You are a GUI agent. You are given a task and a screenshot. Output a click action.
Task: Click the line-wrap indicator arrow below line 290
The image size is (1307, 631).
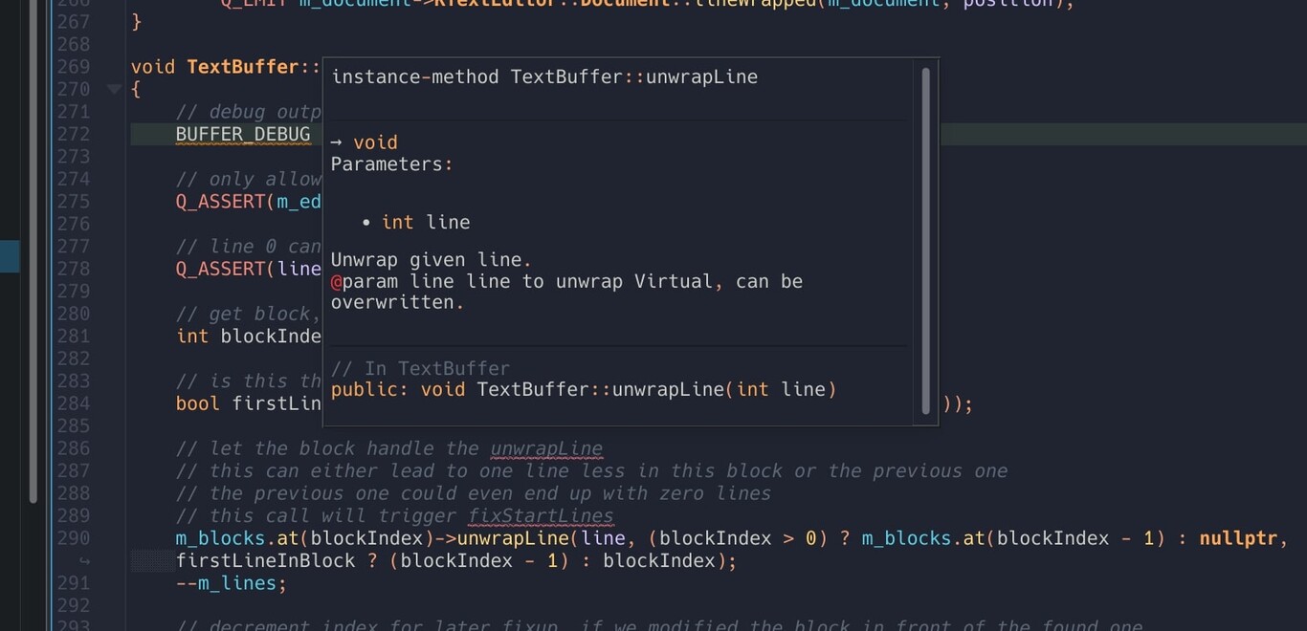click(84, 561)
